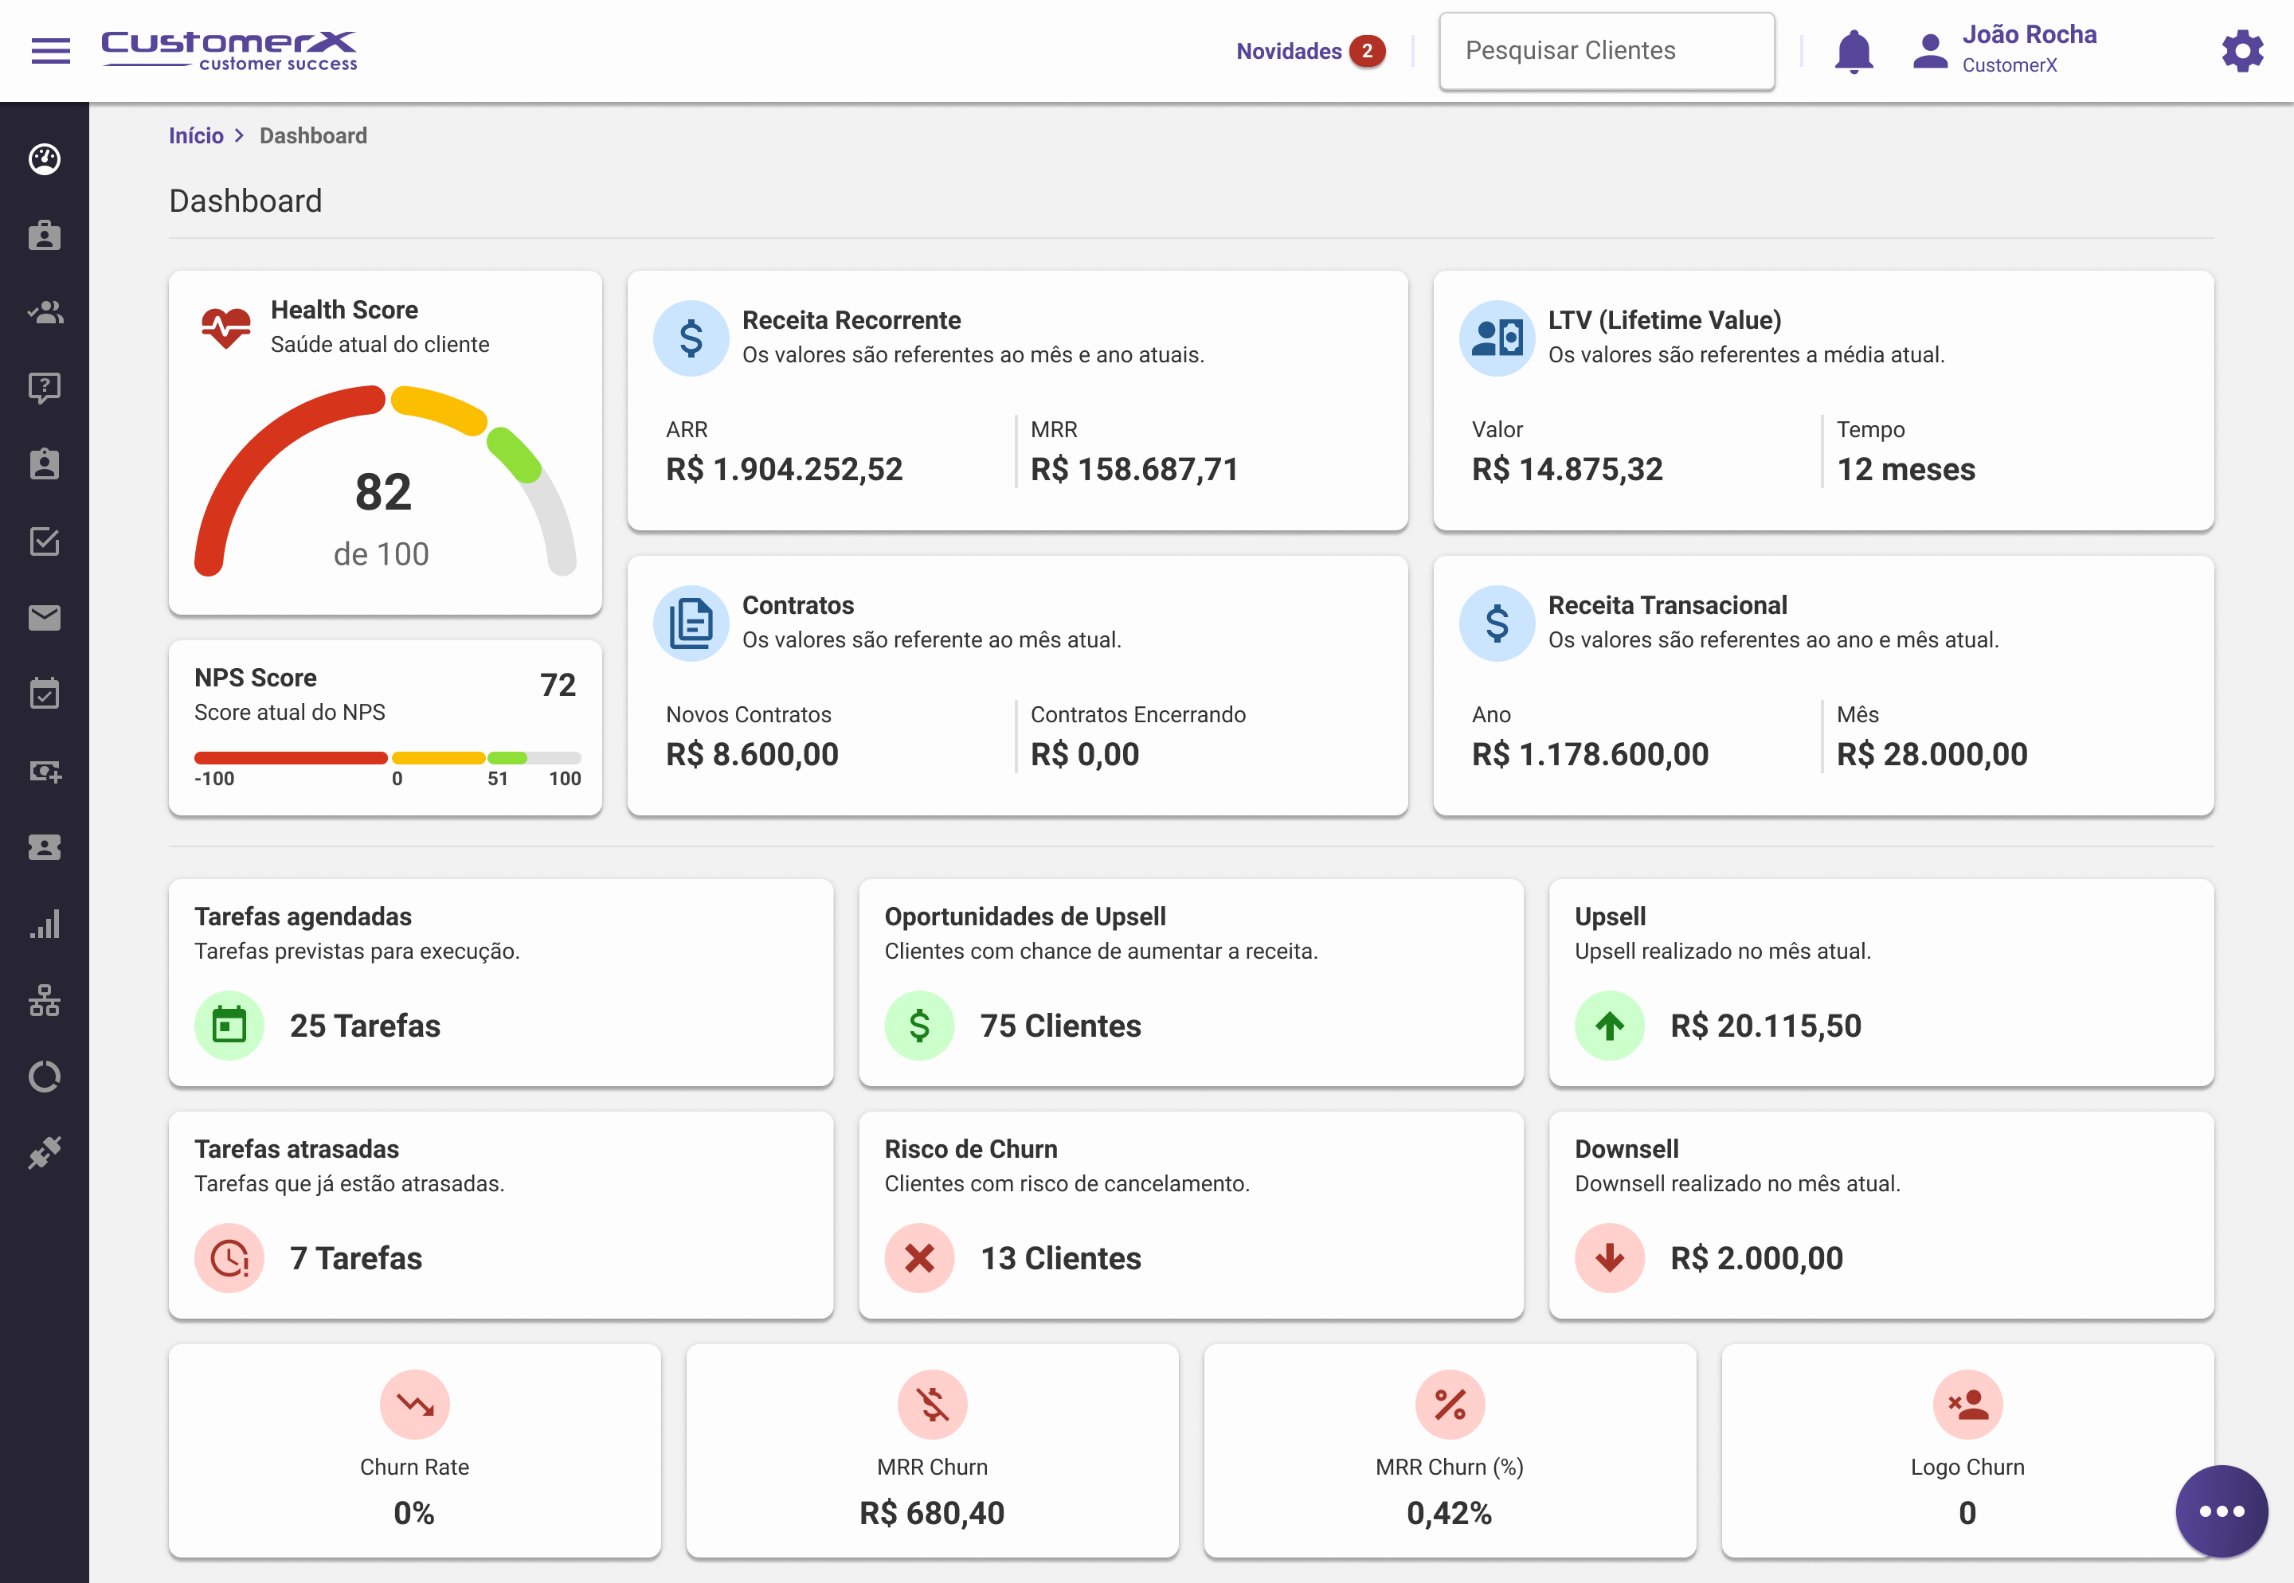Select the hierarchy organization icon in sidebar
This screenshot has height=1583, width=2294.
pyautogui.click(x=45, y=1000)
